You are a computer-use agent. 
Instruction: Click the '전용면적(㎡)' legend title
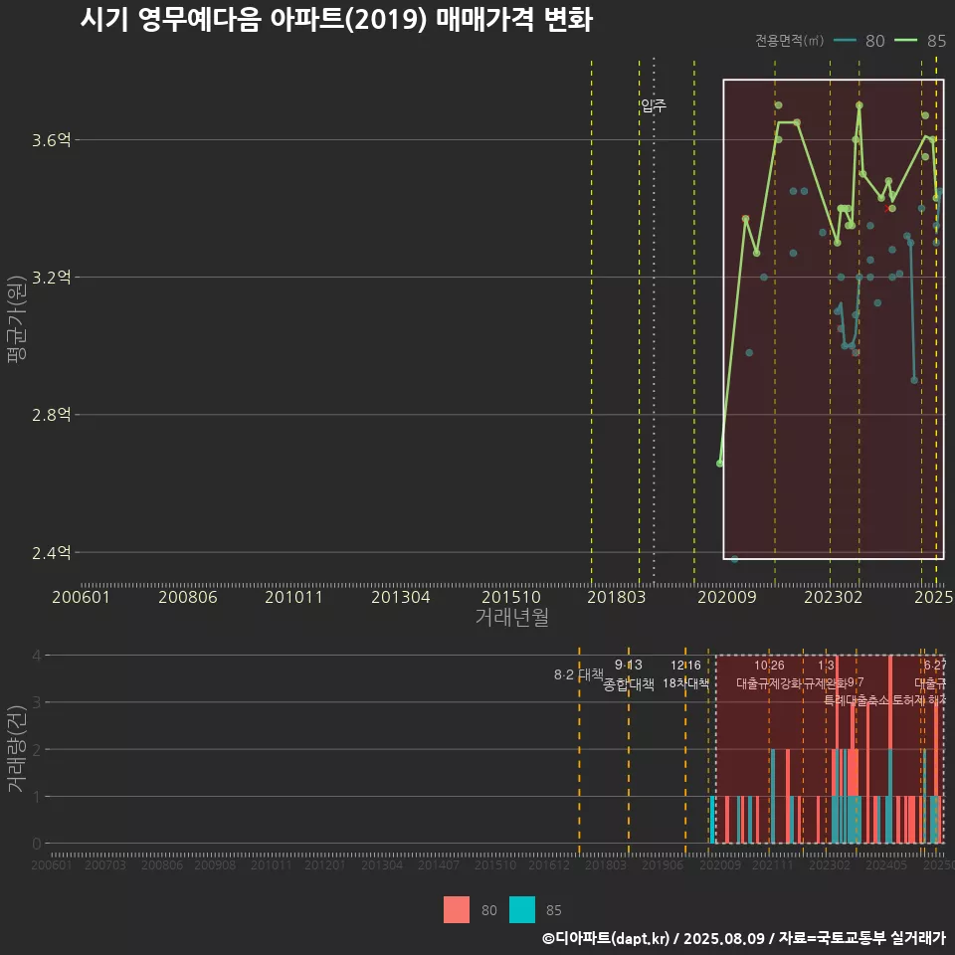[789, 41]
